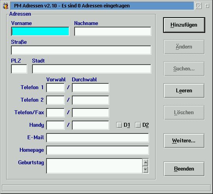Select the Geburtstag list box

click(94, 166)
